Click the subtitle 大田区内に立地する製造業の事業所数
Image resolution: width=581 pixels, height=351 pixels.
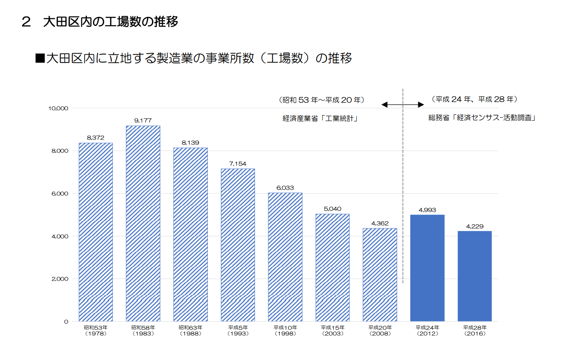(150, 58)
